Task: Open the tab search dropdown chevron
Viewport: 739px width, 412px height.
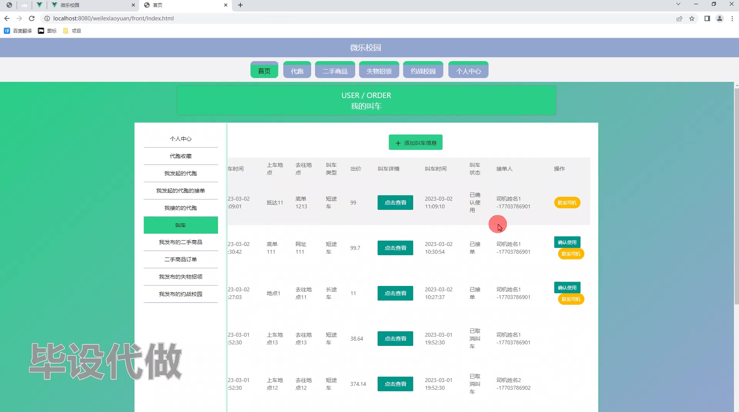Action: point(678,4)
